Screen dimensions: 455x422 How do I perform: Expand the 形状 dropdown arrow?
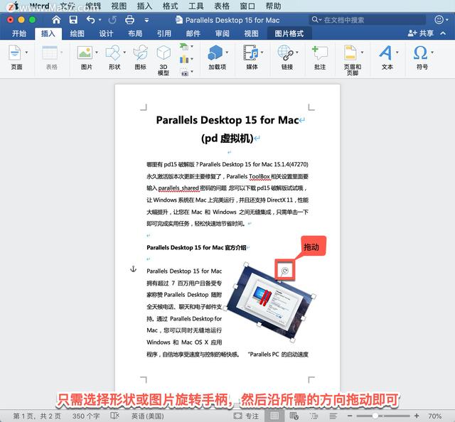125,53
